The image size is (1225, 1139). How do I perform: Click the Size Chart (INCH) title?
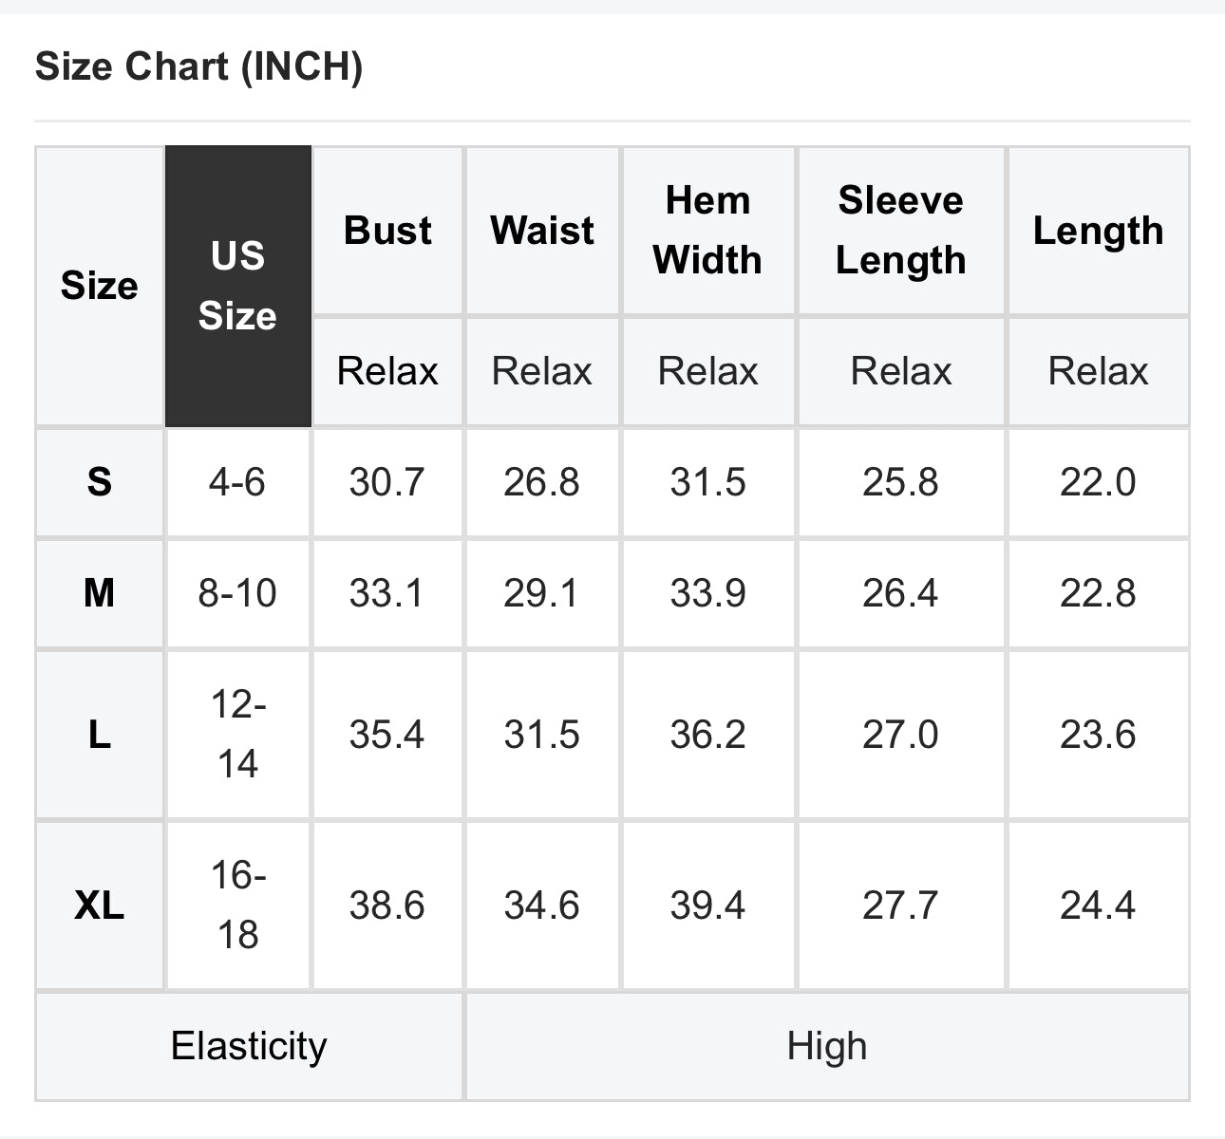coord(198,67)
